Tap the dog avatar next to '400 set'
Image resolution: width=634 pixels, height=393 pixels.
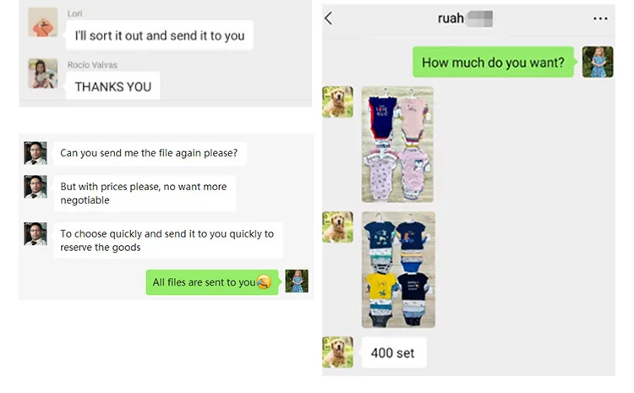tap(337, 352)
